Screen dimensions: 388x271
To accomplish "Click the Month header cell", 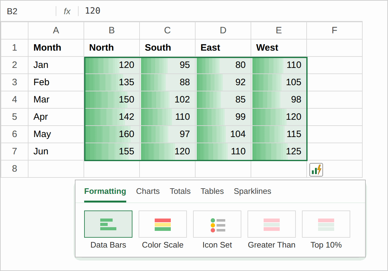I will point(56,48).
